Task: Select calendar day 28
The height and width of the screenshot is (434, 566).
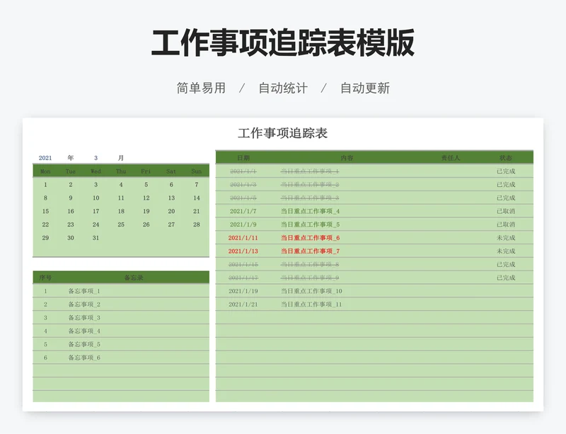Action: pos(197,224)
